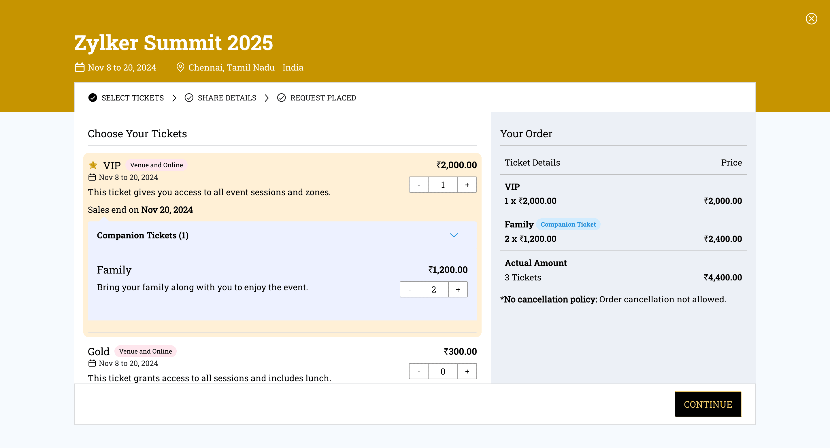The height and width of the screenshot is (448, 830).
Task: Click the Companion Ticket badge in order
Action: point(568,224)
